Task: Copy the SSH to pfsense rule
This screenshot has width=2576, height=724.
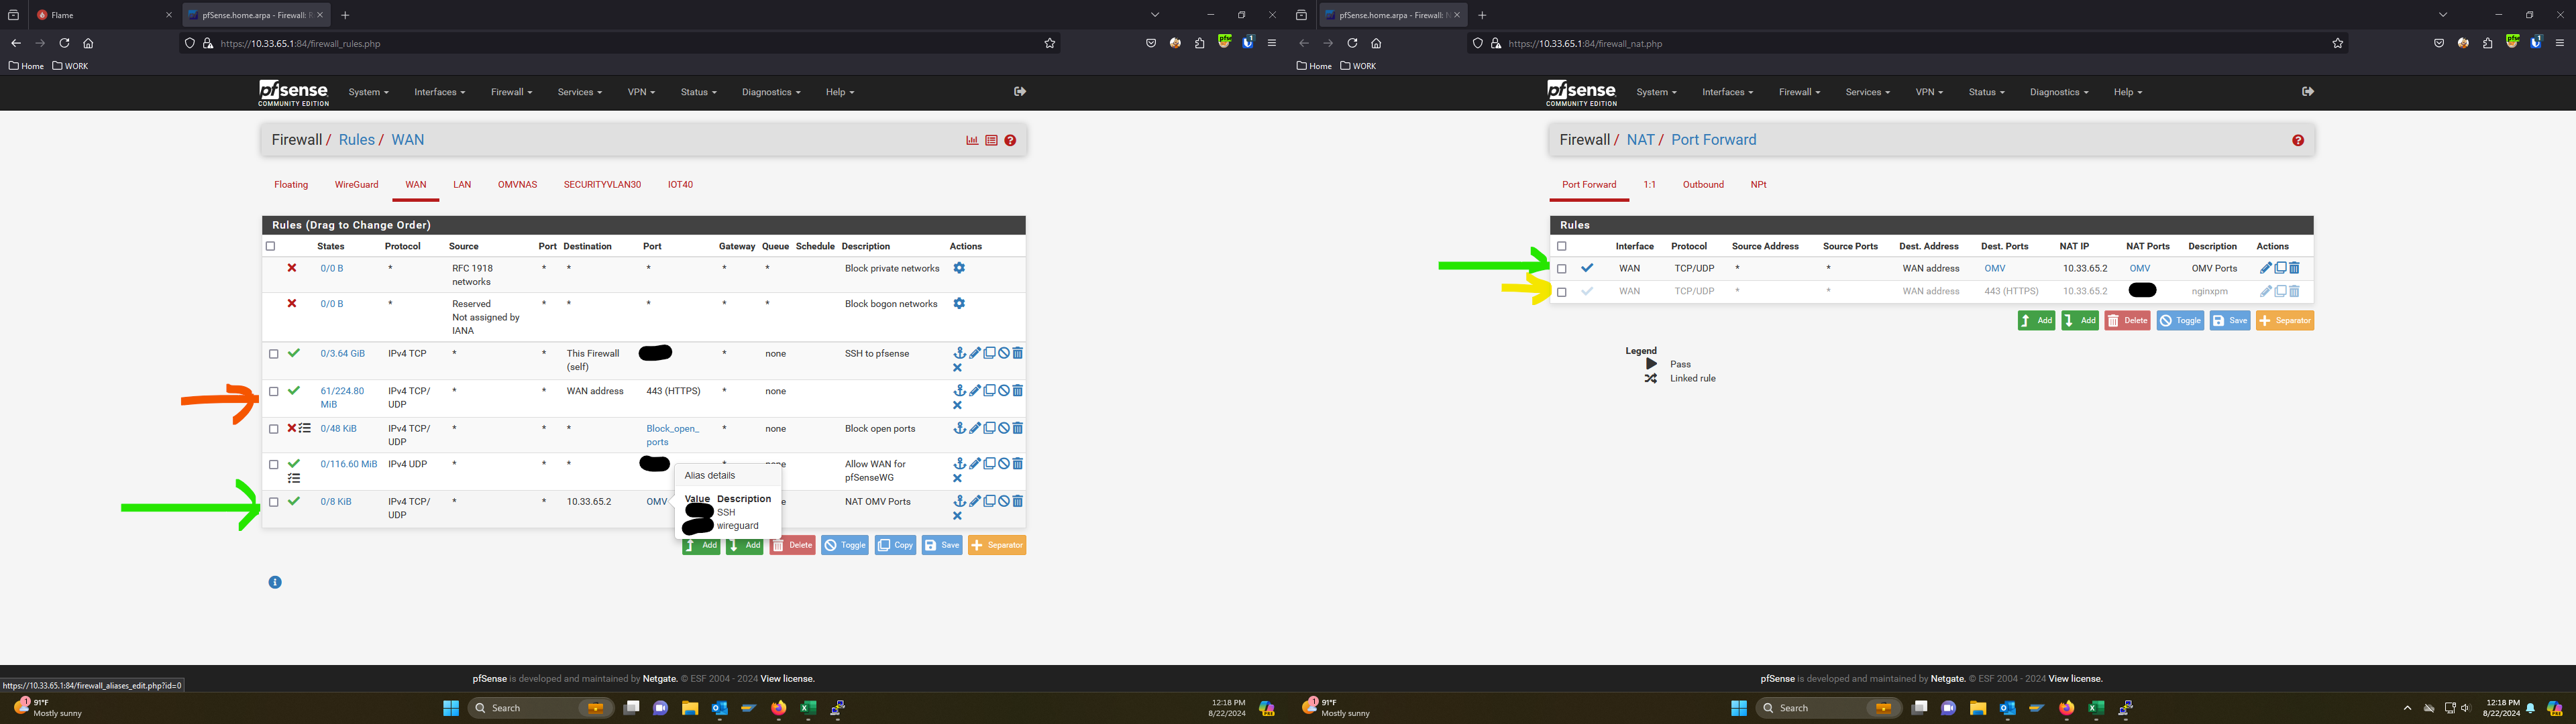Action: click(989, 353)
